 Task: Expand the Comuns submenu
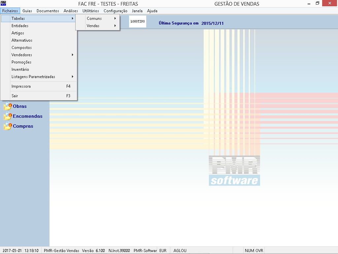point(98,19)
